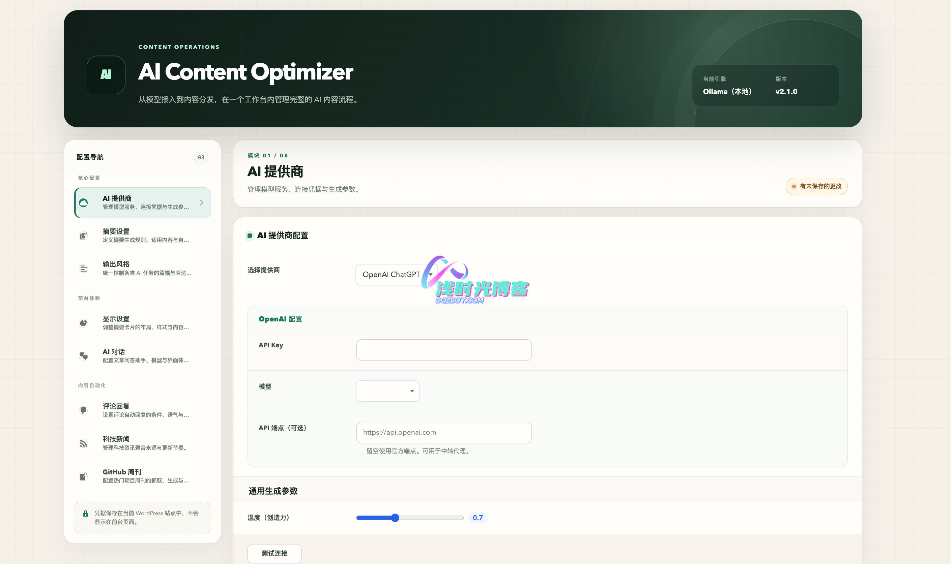Focus the API 端点 input field
951x564 pixels.
[x=444, y=433]
